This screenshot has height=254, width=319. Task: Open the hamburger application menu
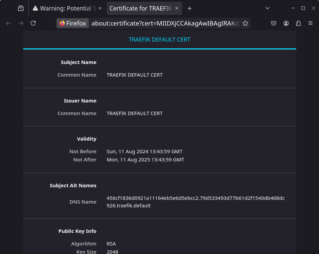coord(310,23)
